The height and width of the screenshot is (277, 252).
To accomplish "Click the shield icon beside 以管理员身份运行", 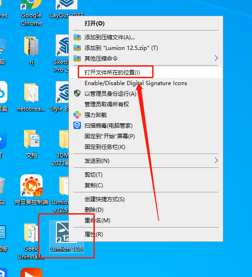I will click(x=77, y=93).
